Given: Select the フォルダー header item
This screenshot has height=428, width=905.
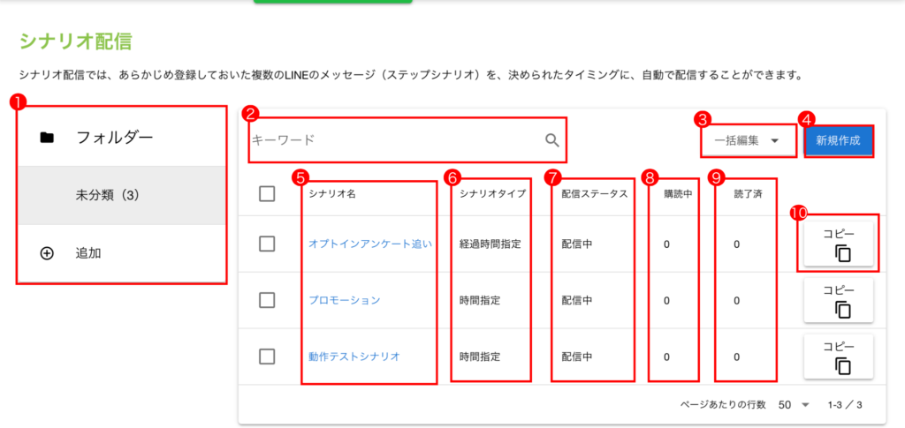Looking at the screenshot, I should click(115, 137).
